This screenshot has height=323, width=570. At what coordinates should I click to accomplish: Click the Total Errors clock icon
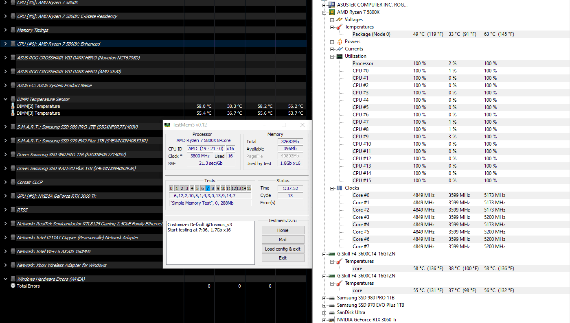point(13,286)
